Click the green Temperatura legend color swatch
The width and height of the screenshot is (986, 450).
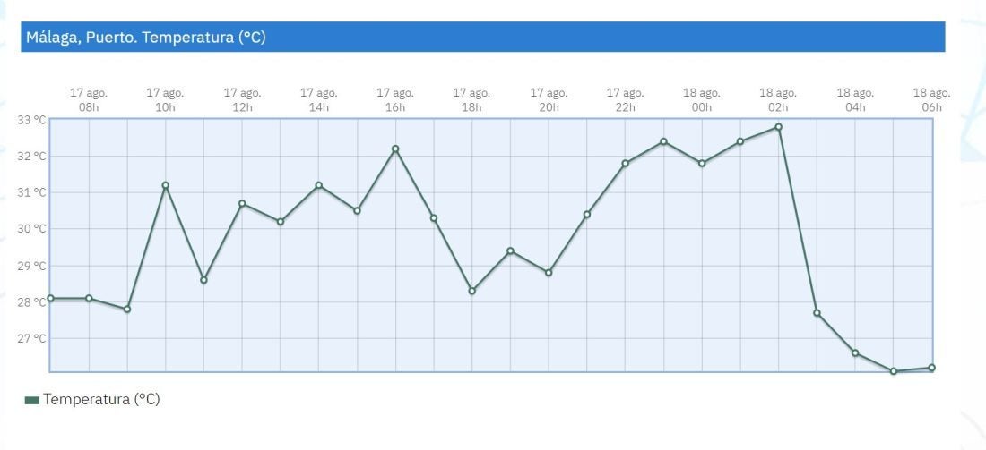point(32,400)
